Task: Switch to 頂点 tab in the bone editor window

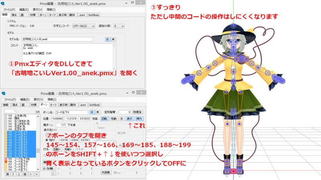Action: coord(15,105)
